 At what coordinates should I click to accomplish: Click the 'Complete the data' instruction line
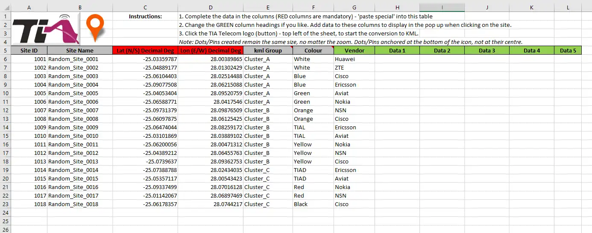306,16
